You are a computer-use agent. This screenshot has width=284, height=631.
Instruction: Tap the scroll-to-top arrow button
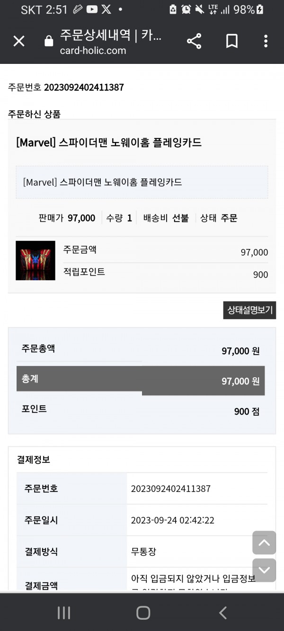(x=264, y=543)
